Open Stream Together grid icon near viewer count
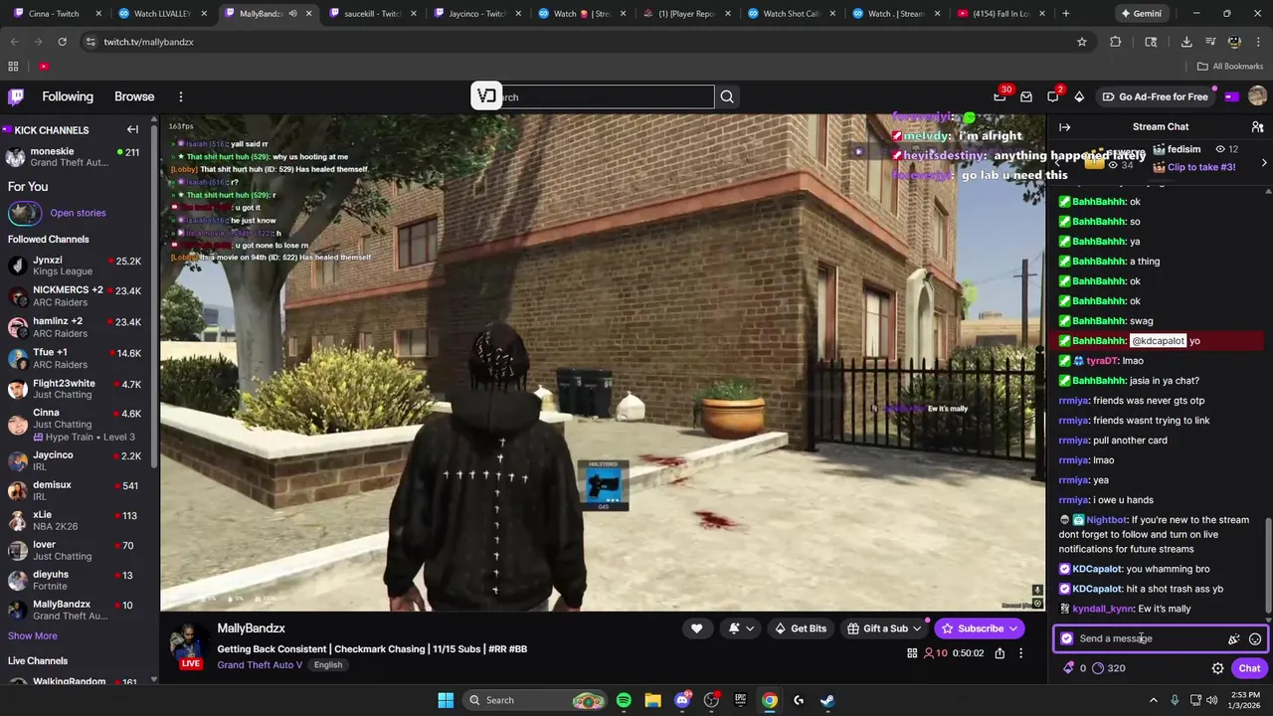Image resolution: width=1273 pixels, height=716 pixels. coord(912,653)
